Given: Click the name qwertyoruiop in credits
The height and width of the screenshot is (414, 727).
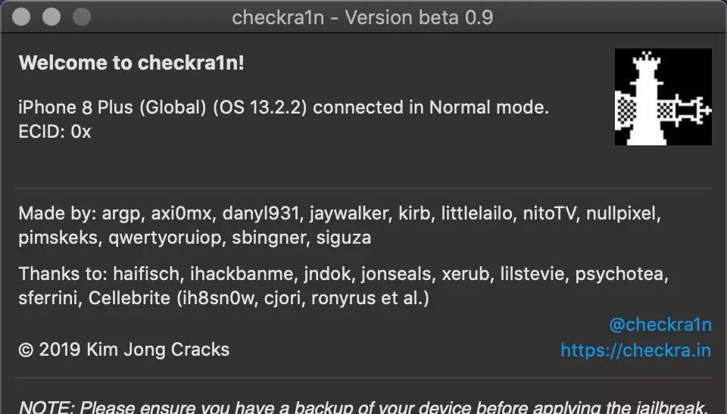Looking at the screenshot, I should pyautogui.click(x=164, y=238).
